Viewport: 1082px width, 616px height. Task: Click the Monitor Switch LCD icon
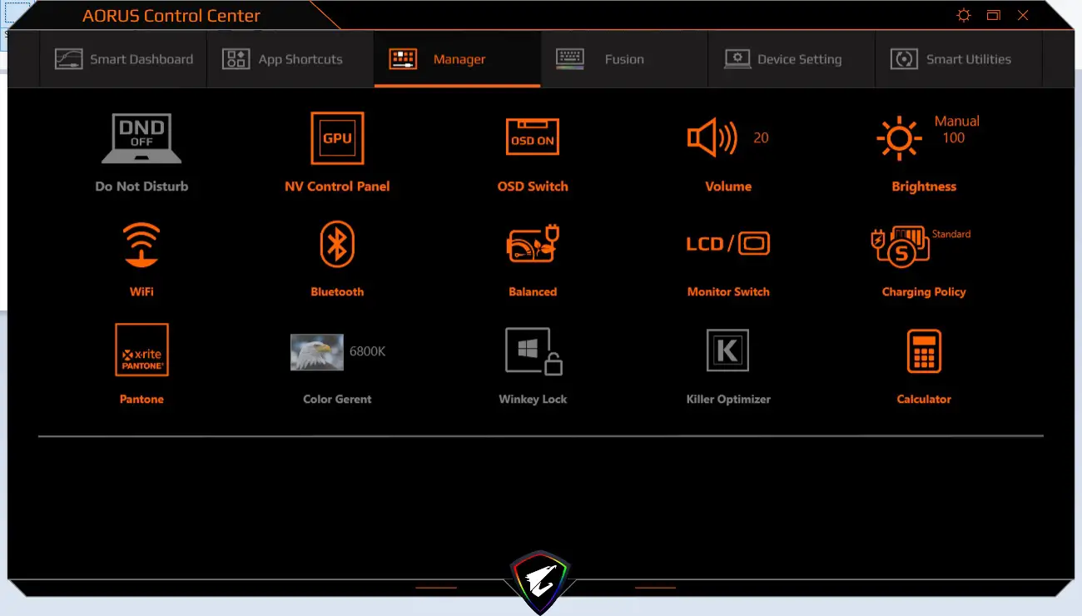728,243
